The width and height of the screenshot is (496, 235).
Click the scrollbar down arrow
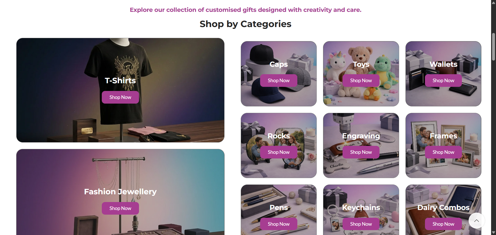[x=493, y=232]
